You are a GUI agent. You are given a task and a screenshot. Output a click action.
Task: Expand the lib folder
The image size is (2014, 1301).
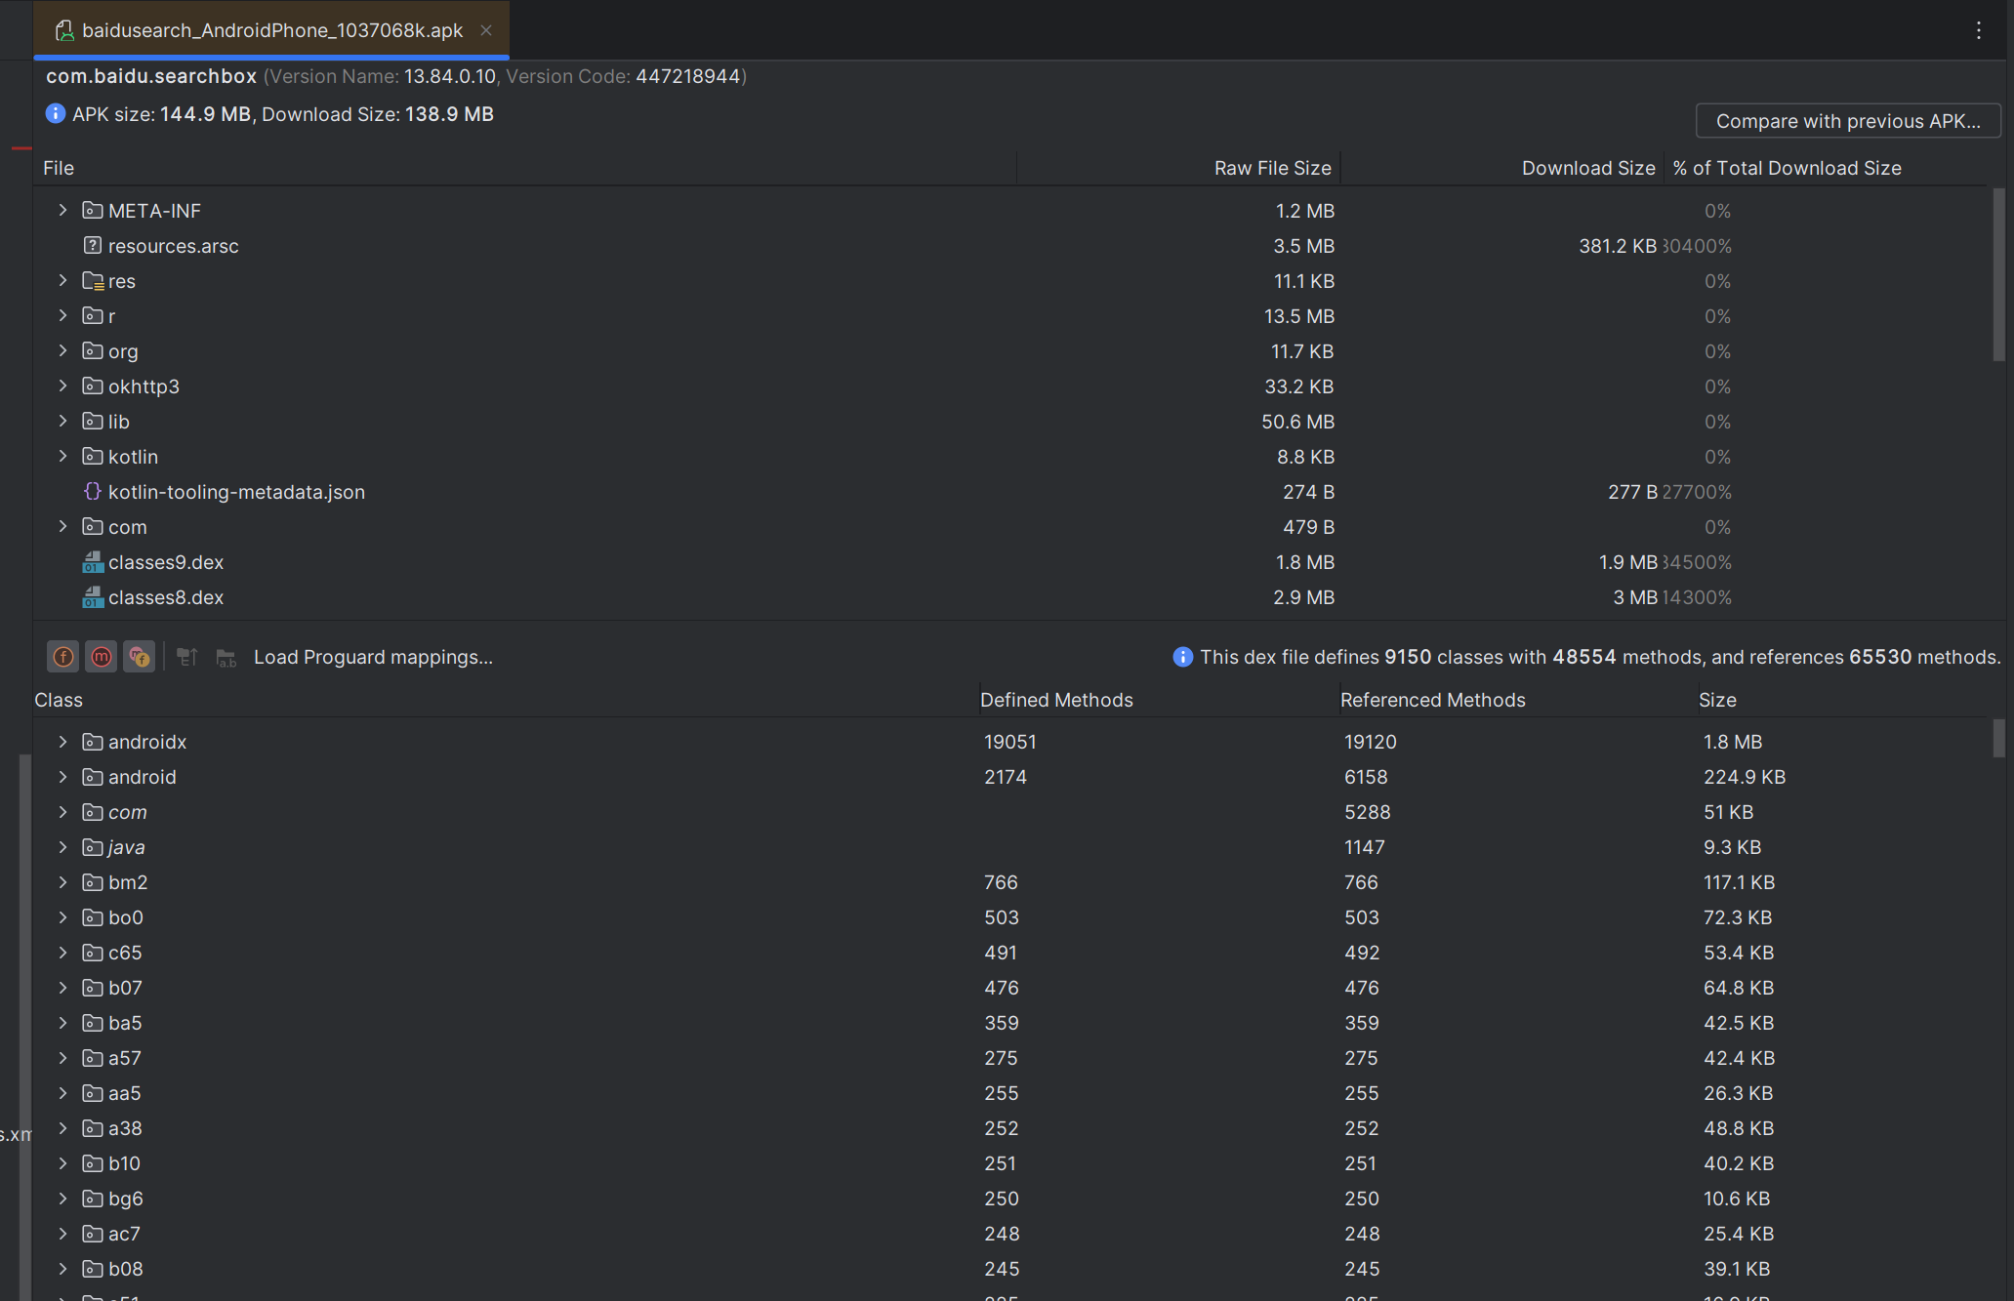pyautogui.click(x=63, y=422)
